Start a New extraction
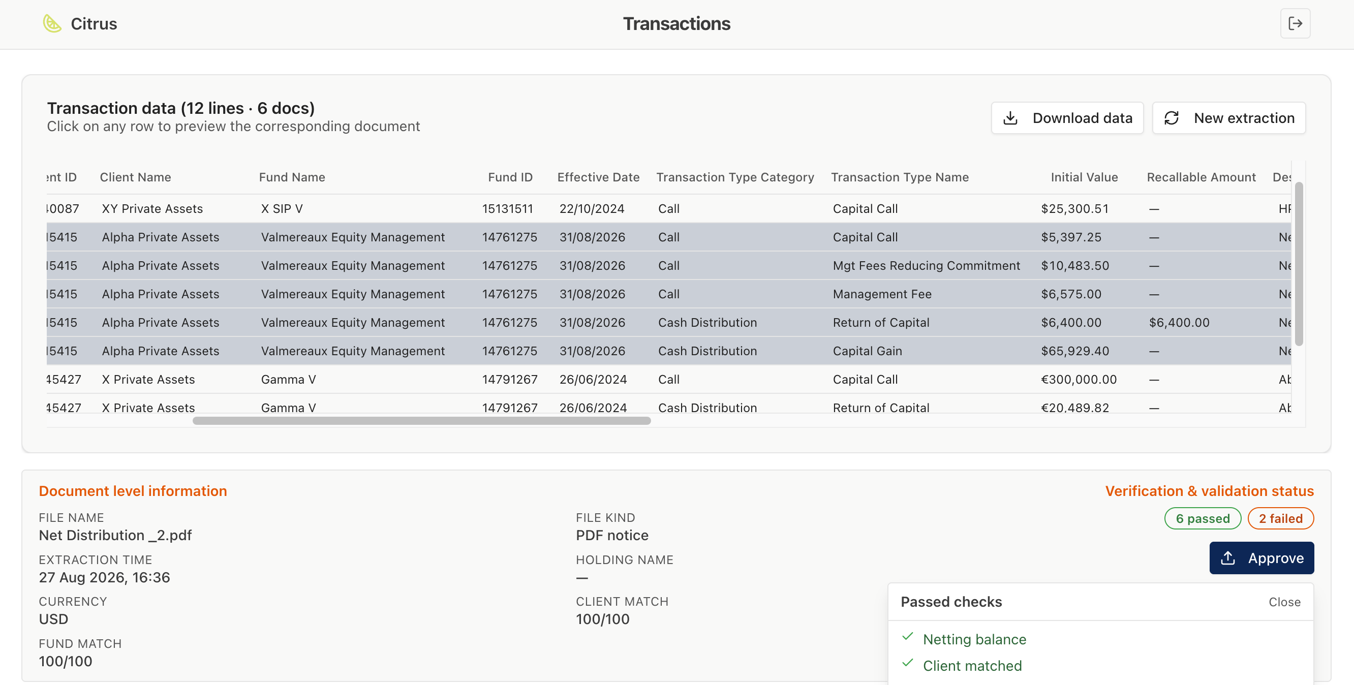 click(x=1228, y=118)
